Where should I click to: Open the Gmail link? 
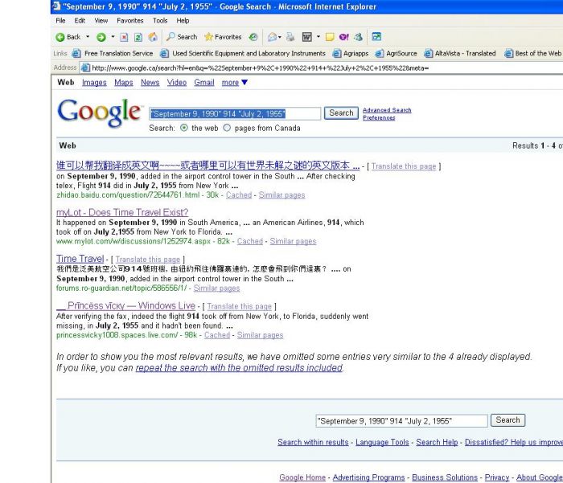[204, 83]
